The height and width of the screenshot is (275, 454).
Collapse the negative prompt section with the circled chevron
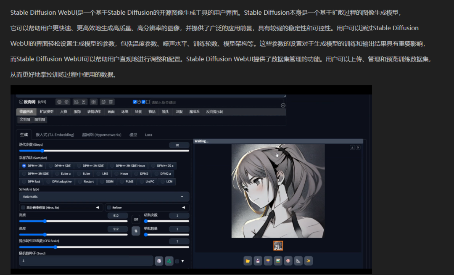(21, 102)
